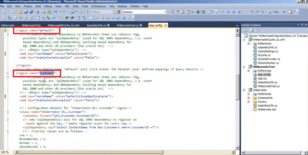Screen dimensions: 308x155
Task: Switch to the NHibernateNCache.2x.x64 tab
Action: (64, 25)
